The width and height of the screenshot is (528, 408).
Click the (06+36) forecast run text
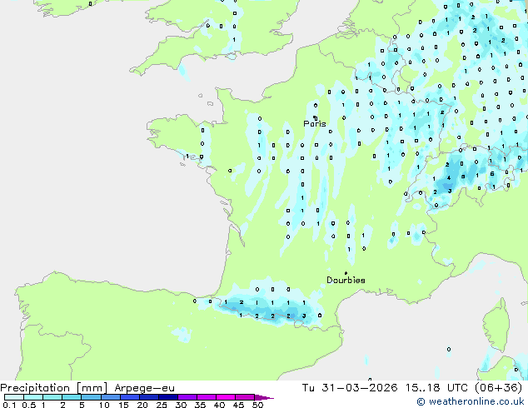click(x=498, y=388)
